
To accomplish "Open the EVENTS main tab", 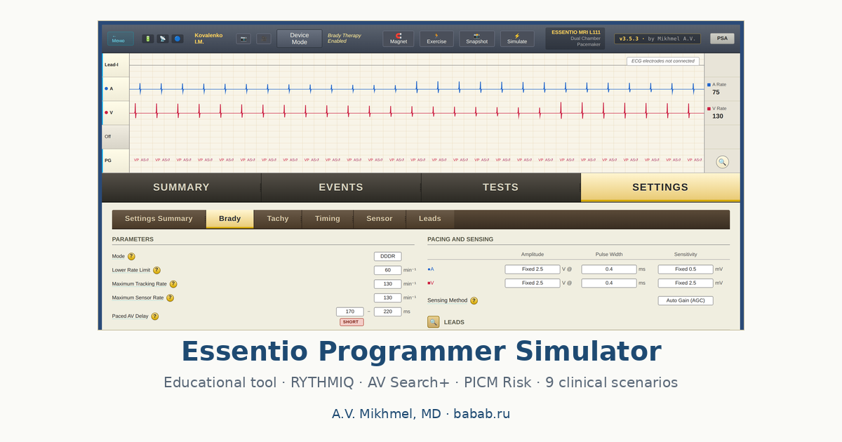I will coord(341,187).
